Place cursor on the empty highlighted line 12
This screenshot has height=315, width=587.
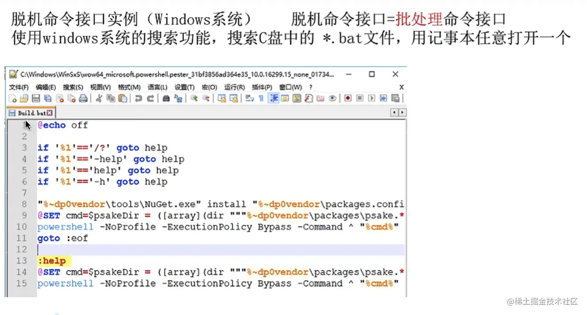pyautogui.click(x=221, y=250)
